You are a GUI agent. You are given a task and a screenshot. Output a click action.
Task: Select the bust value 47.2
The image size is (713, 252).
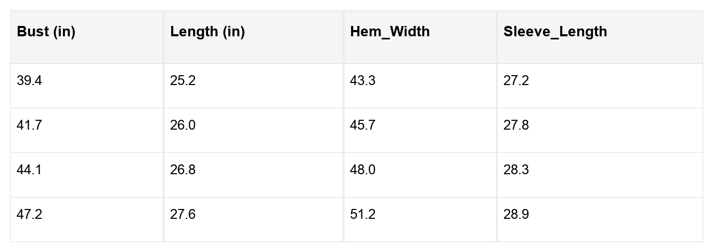click(29, 215)
